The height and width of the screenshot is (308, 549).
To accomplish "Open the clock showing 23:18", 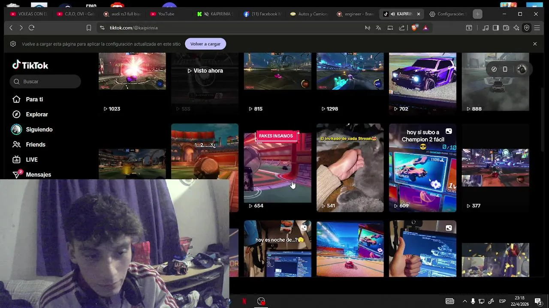I will (x=519, y=301).
